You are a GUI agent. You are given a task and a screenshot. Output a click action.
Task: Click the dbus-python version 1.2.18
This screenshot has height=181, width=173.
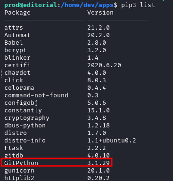tap(99, 126)
